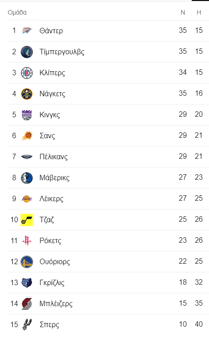The width and height of the screenshot is (209, 339).
Task: Select the Clippers logo icon
Action: (27, 73)
